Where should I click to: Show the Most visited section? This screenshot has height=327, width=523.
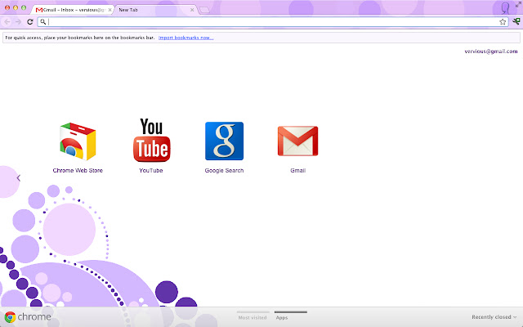[253, 317]
